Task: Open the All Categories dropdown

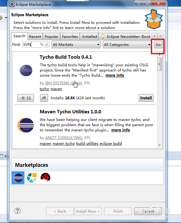Action: pyautogui.click(x=127, y=45)
